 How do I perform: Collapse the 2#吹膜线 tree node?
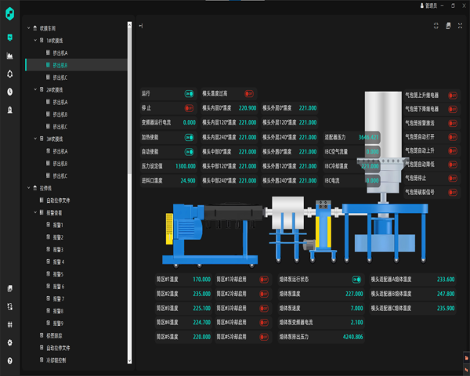click(35, 89)
